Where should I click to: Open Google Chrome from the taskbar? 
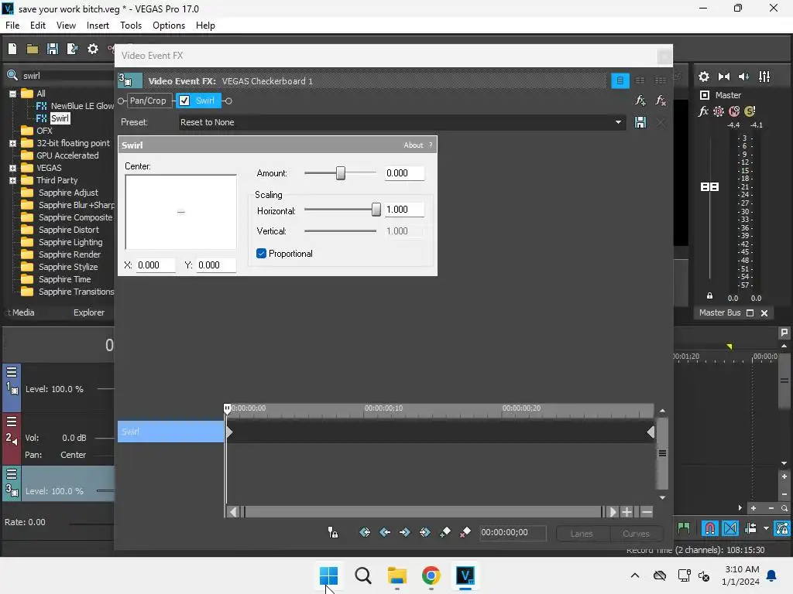click(431, 575)
